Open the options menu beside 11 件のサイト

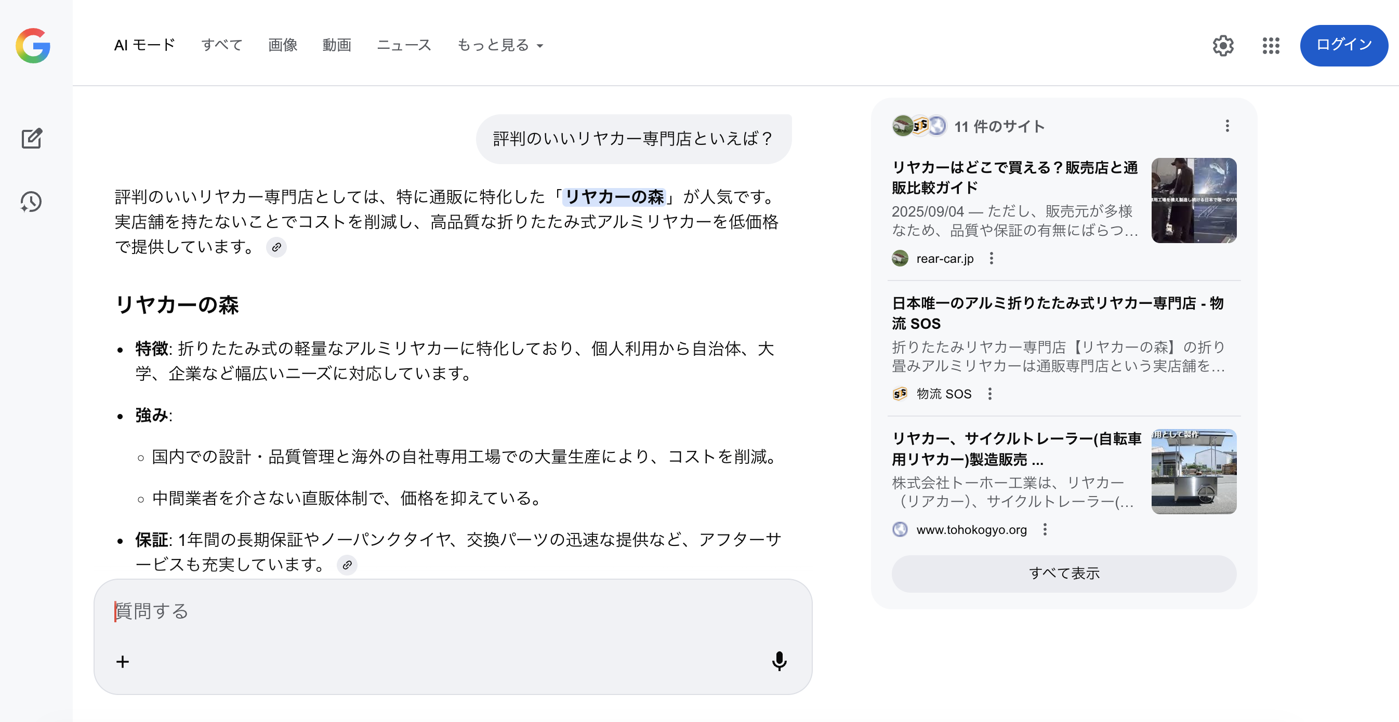point(1227,127)
